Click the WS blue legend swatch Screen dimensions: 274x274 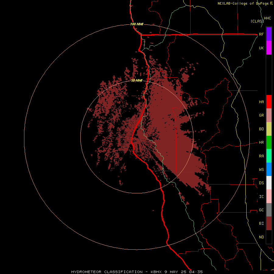pos(269,169)
